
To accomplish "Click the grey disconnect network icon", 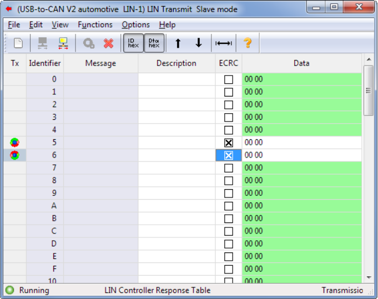I will pos(43,43).
